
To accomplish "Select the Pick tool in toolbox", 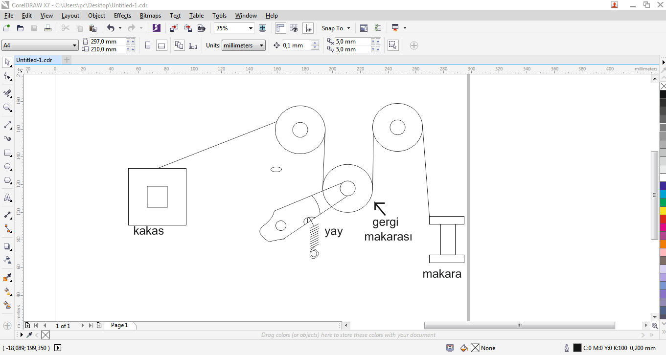I will [7, 62].
